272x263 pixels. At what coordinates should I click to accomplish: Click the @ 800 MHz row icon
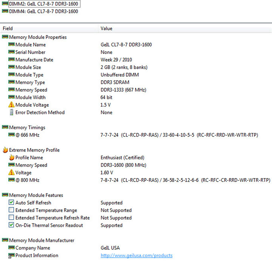coord(11,180)
